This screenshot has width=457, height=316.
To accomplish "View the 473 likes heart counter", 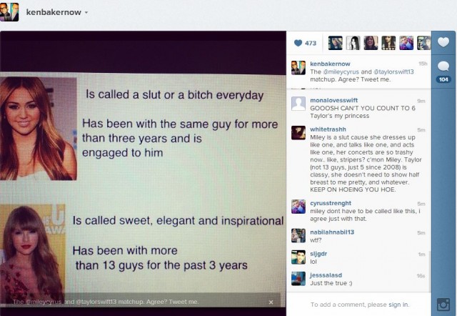I will point(305,43).
